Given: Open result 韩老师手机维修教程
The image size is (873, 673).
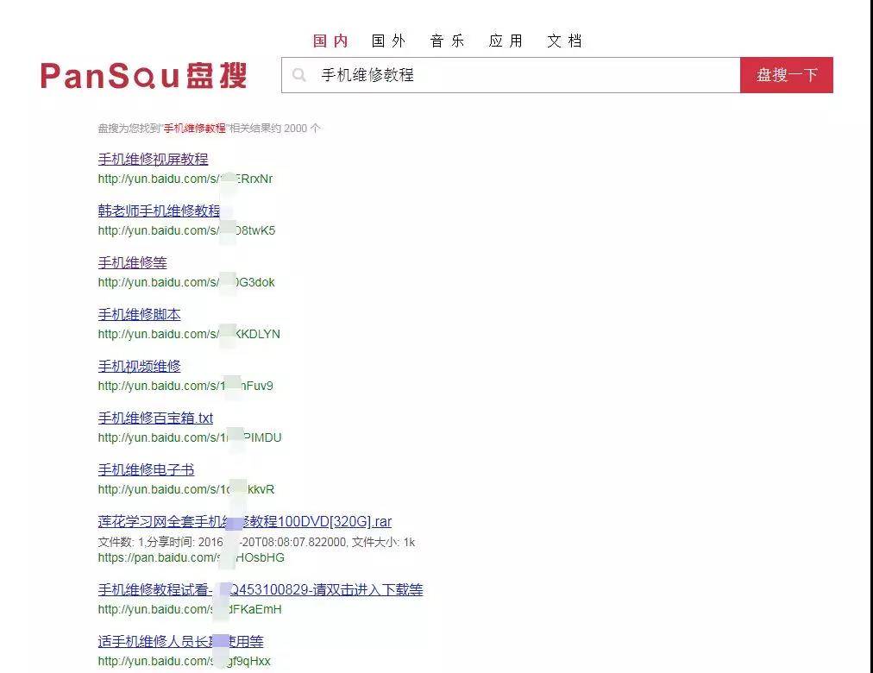Looking at the screenshot, I should click(160, 211).
